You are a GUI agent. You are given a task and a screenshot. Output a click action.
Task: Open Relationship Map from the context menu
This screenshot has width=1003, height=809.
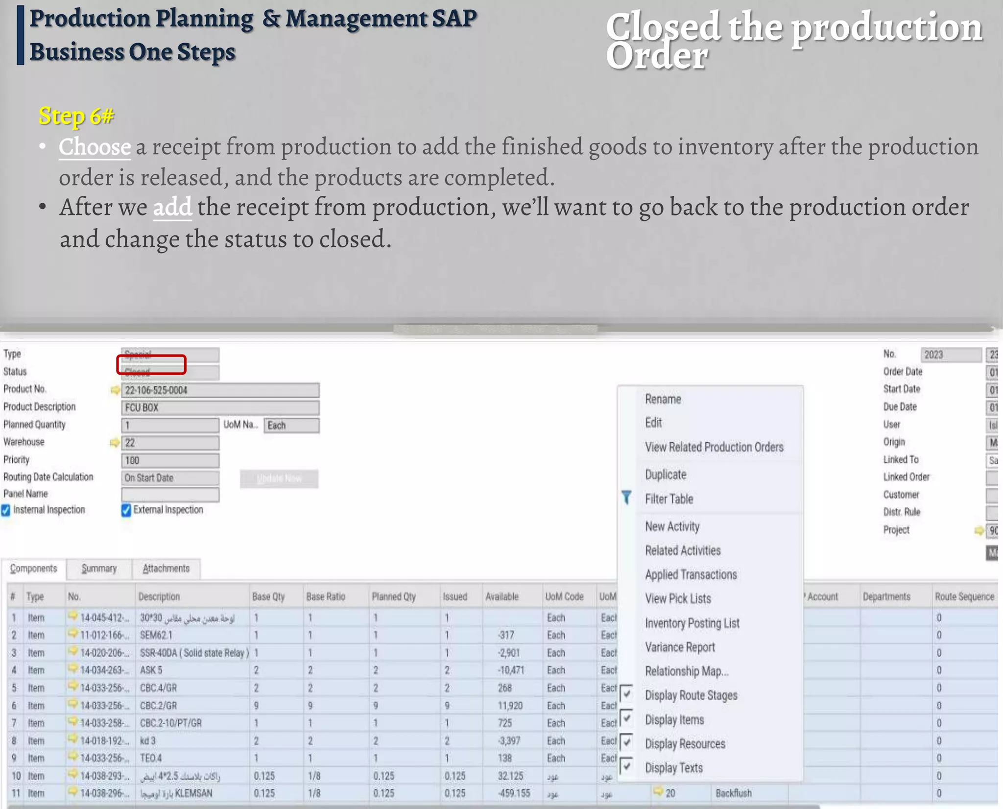pos(687,671)
